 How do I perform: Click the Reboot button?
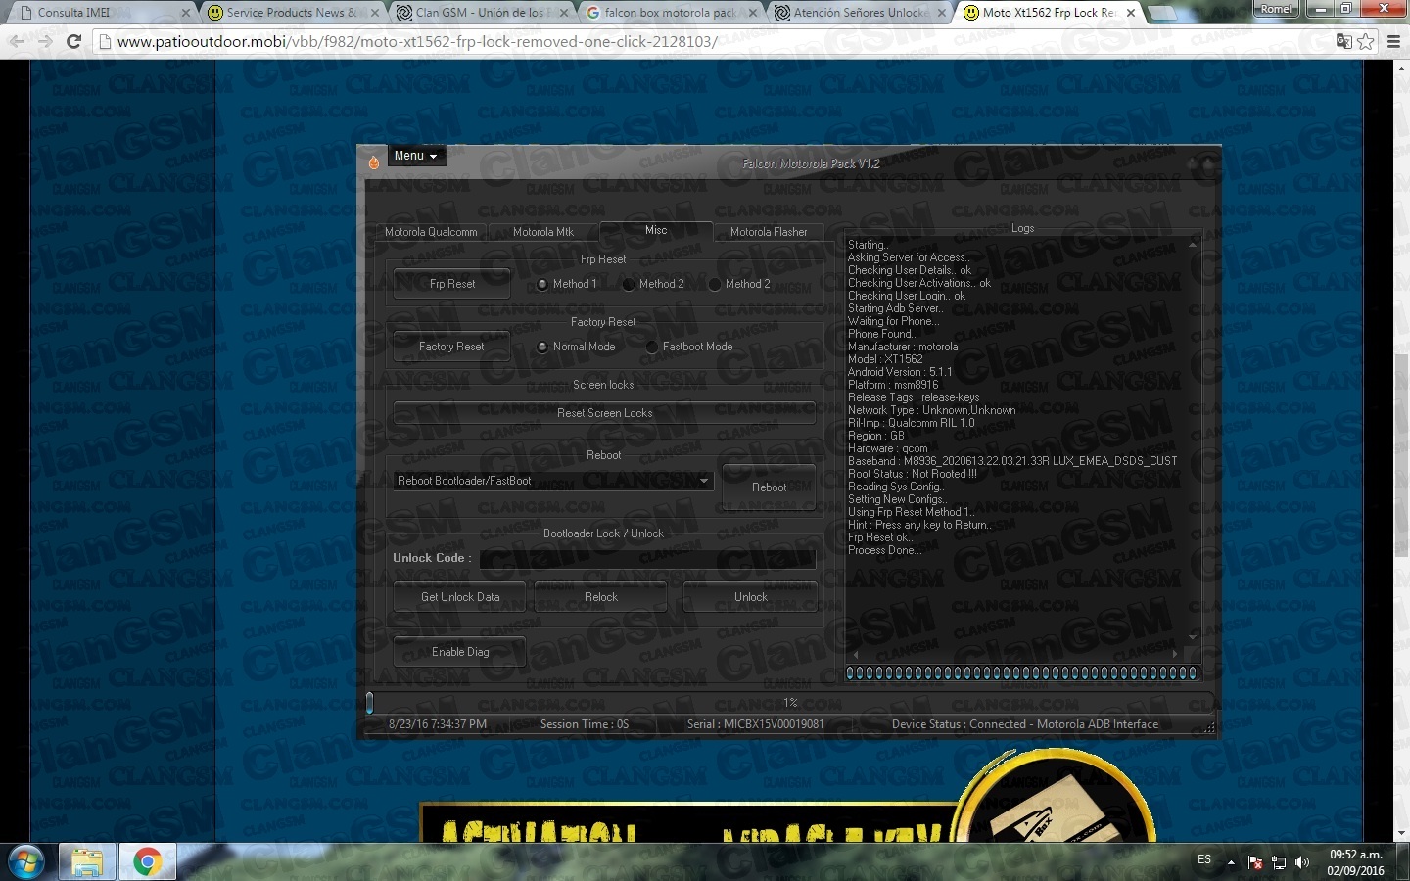coord(769,487)
